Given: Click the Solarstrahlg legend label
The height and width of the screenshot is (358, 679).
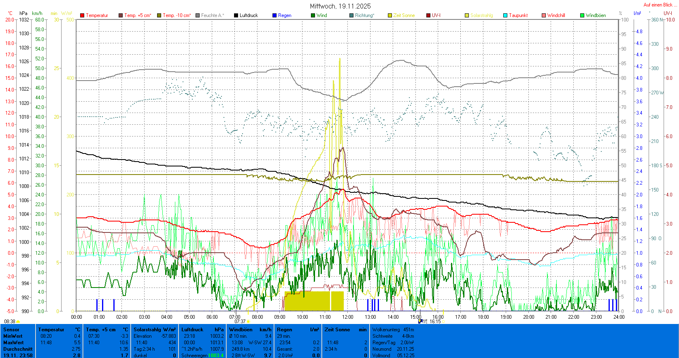Looking at the screenshot, I should 481,15.
